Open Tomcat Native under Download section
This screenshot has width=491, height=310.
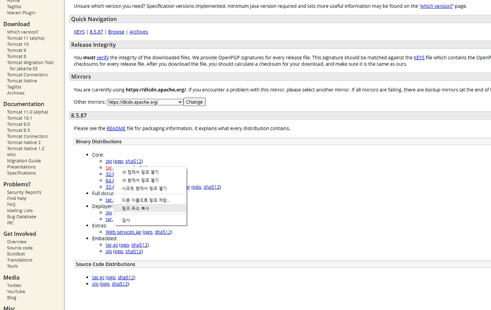[22, 81]
